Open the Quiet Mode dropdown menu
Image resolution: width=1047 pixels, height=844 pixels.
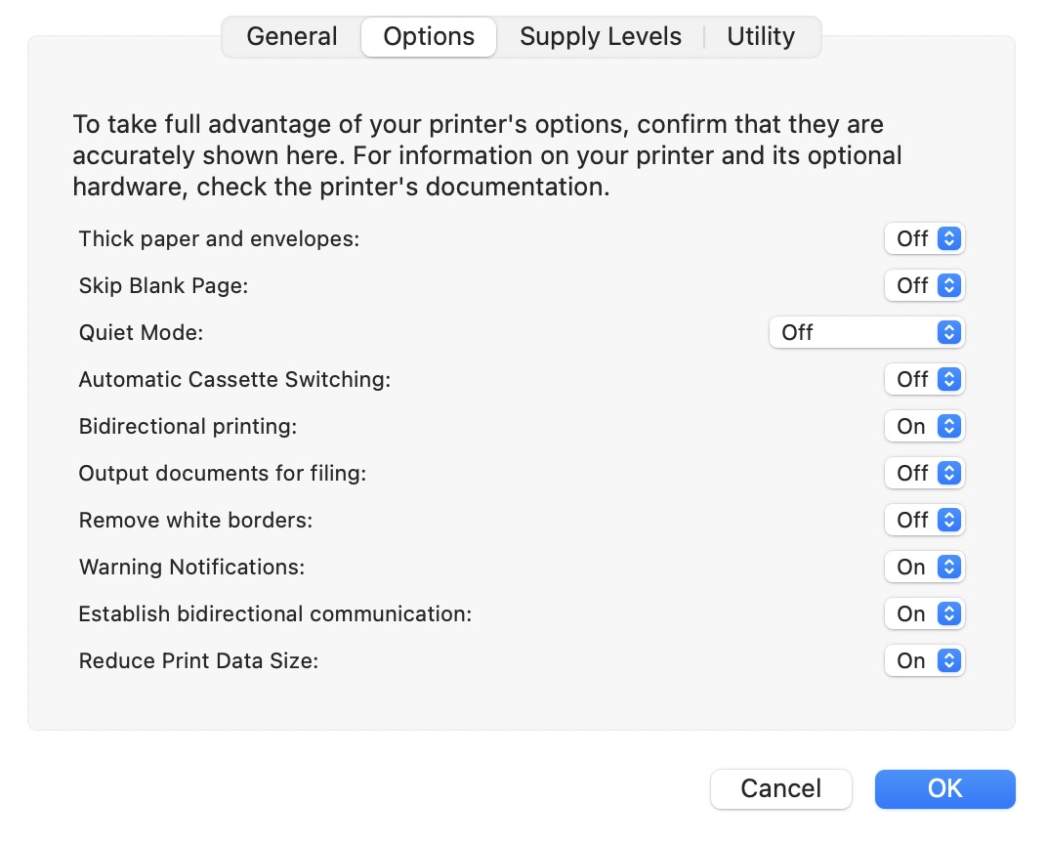coord(866,332)
